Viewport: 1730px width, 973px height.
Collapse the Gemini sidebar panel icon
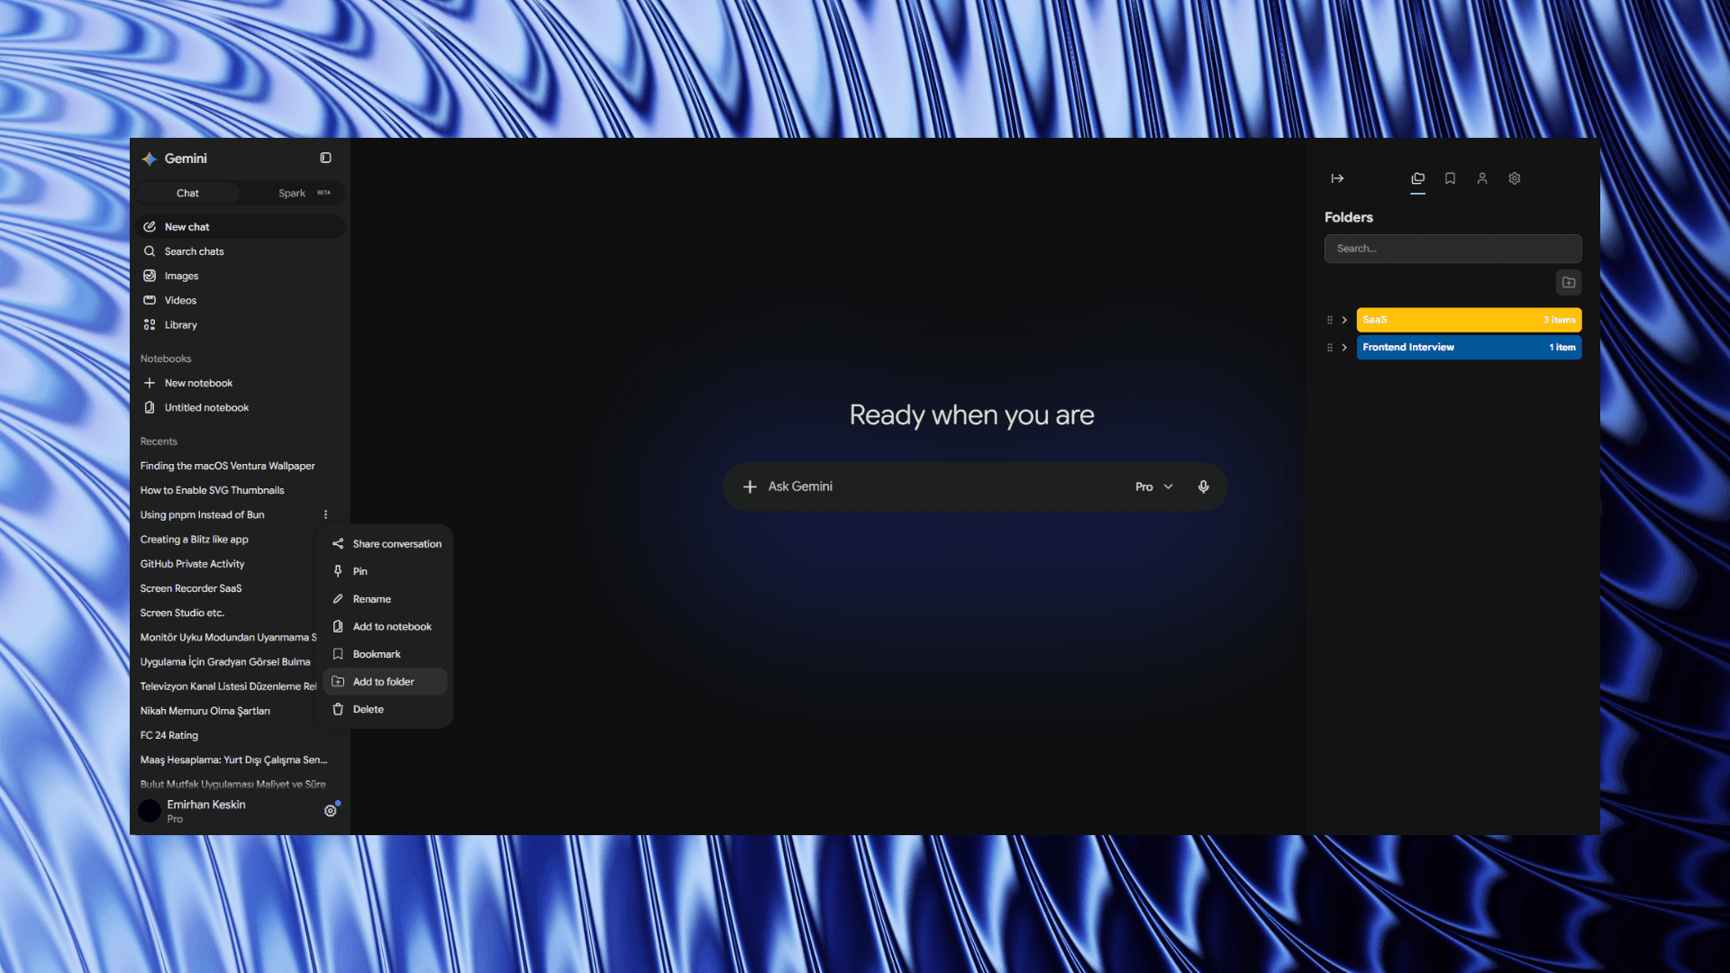(325, 158)
